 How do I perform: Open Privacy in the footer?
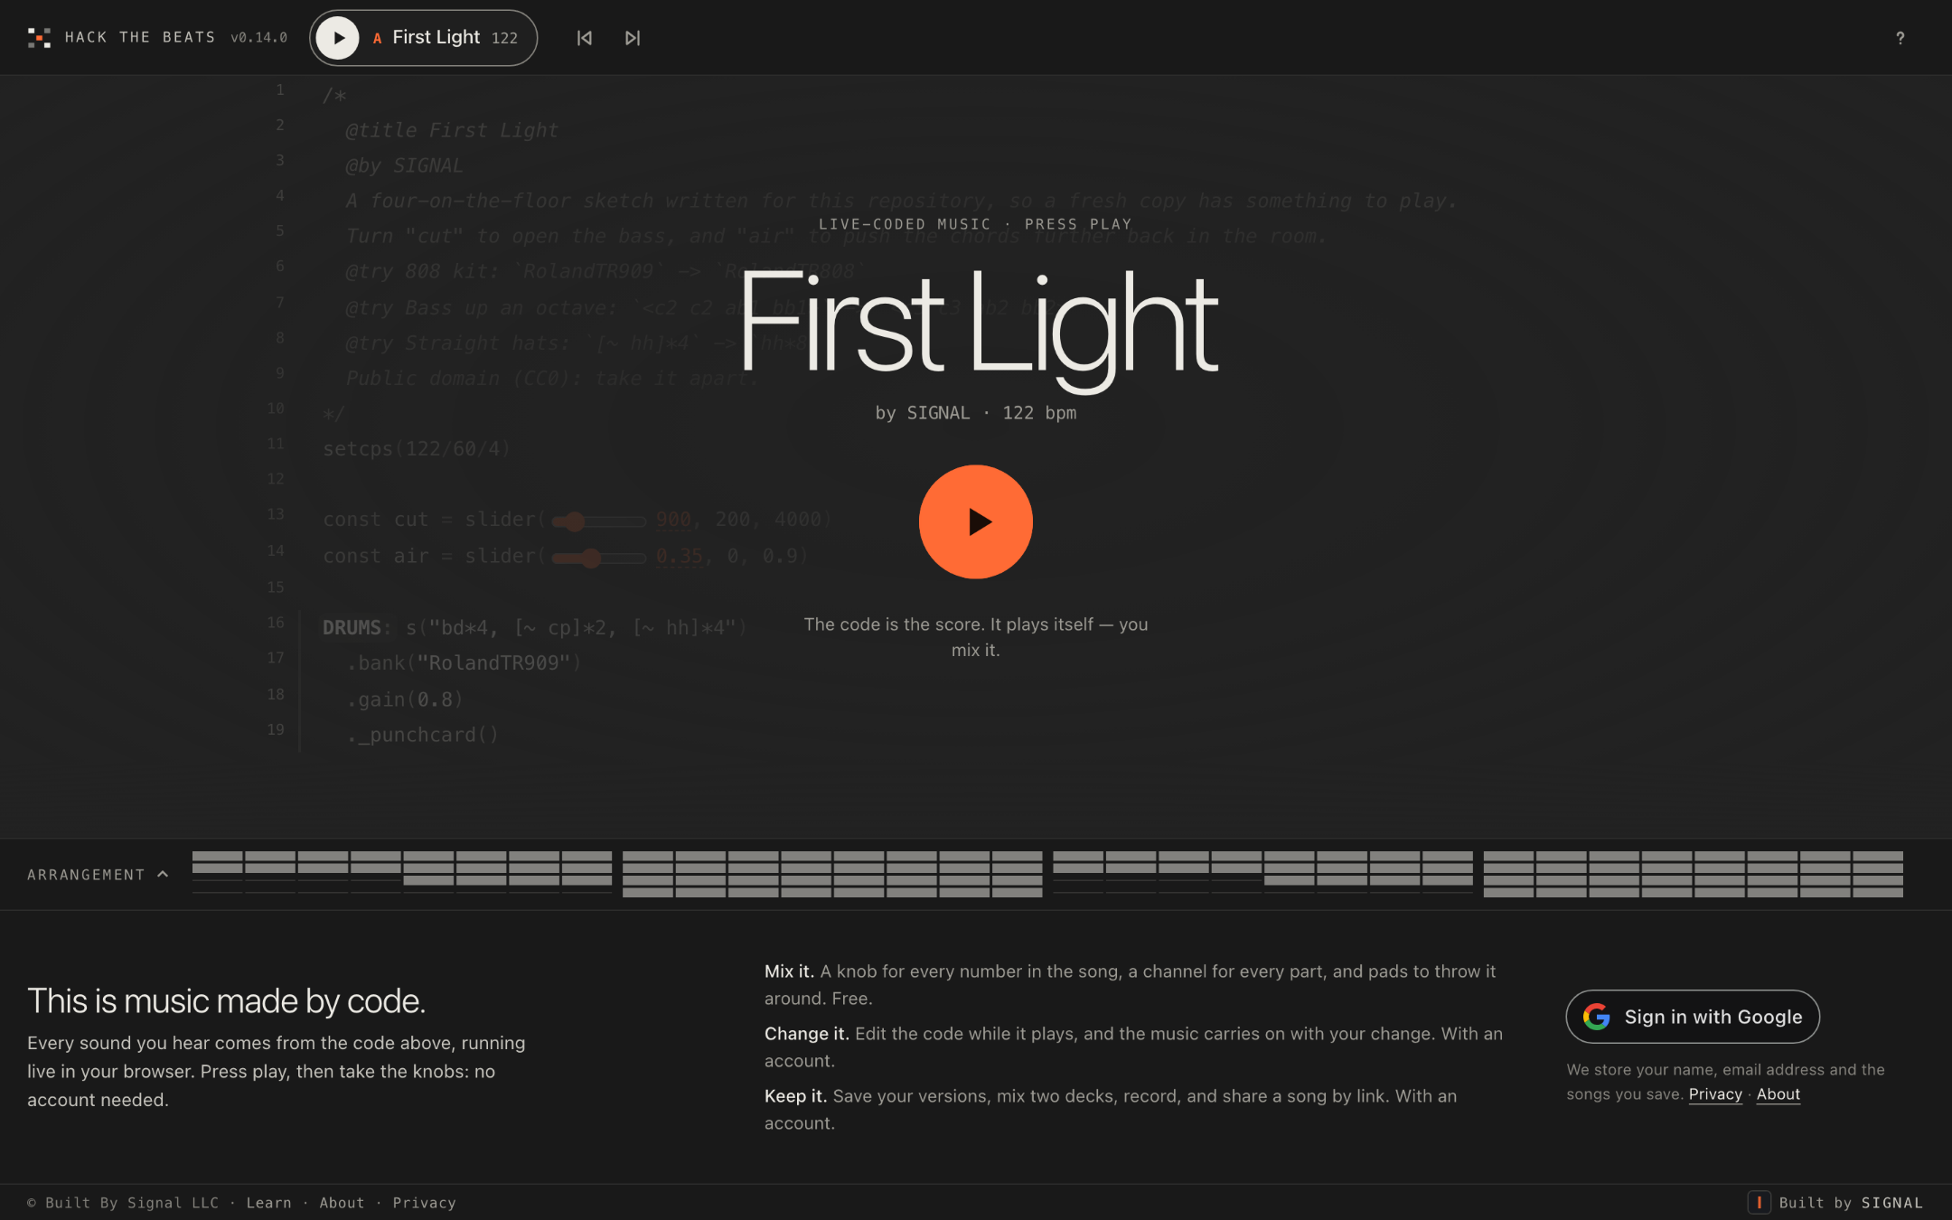pyautogui.click(x=424, y=1203)
